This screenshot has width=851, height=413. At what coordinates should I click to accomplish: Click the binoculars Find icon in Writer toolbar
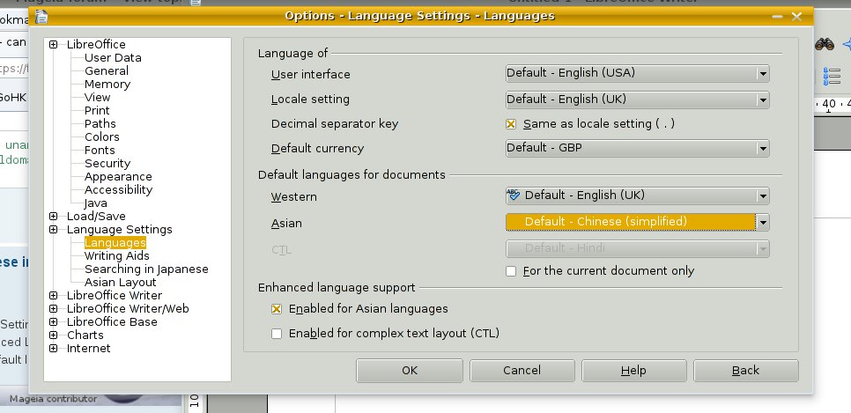(x=825, y=44)
